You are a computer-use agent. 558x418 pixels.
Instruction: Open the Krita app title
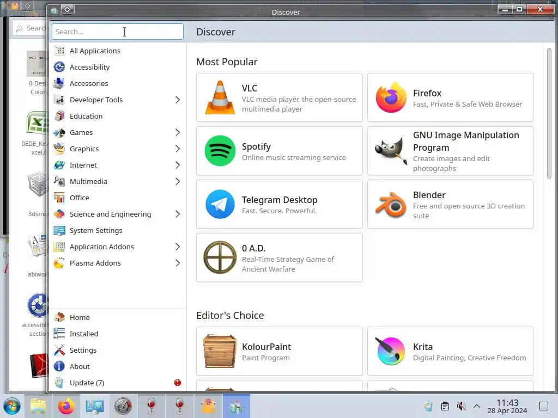(x=423, y=347)
